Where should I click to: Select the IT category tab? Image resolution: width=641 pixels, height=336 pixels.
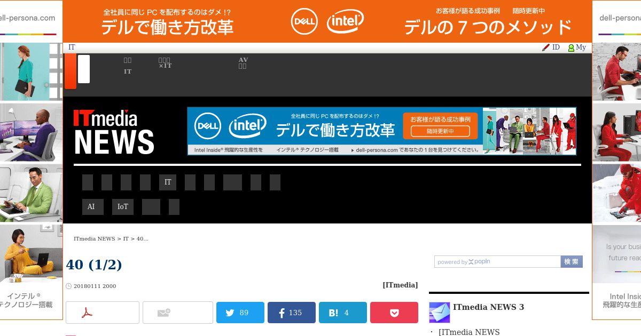click(x=168, y=182)
